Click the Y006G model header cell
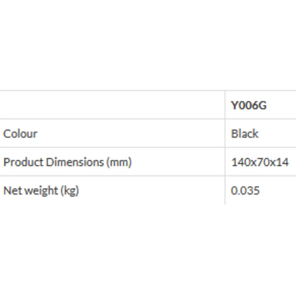Image resolution: width=296 pixels, height=296 pixels. (x=249, y=106)
